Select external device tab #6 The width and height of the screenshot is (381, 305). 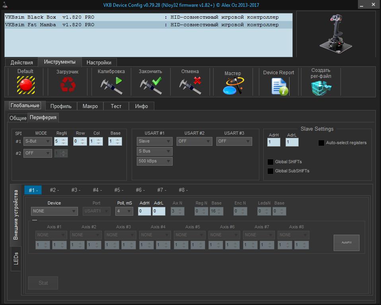pos(140,190)
